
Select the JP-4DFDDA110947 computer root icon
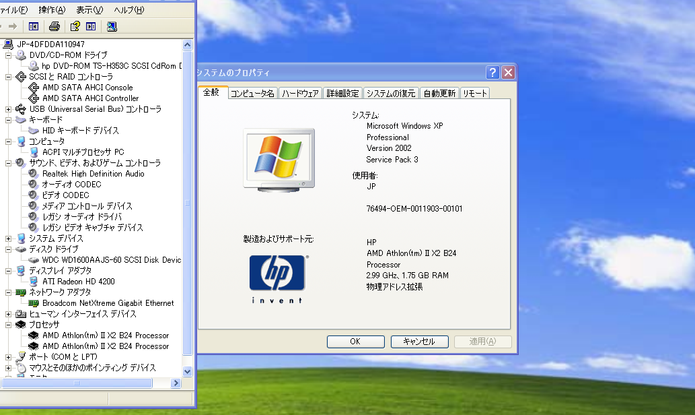(9, 44)
